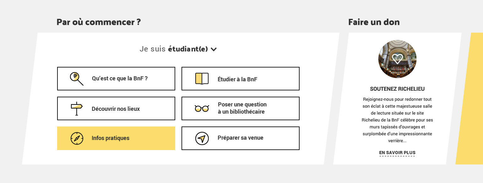
Task: Open the "Je suis étudiant(e)" selector
Action: pyautogui.click(x=178, y=49)
